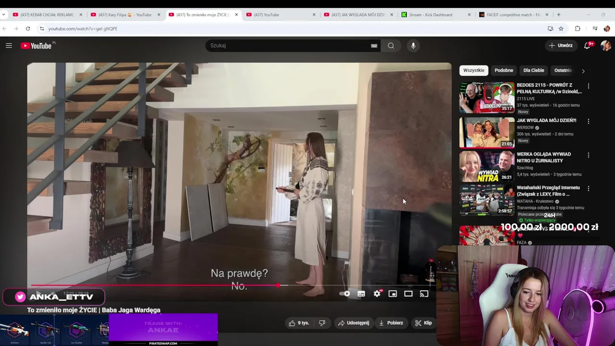Click the install app icon in address bar
This screenshot has height=346, width=615.
(550, 29)
